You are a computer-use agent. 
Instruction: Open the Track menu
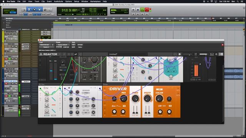click(x=37, y=2)
